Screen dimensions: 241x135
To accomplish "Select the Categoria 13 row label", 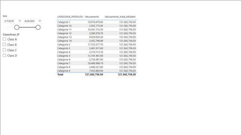I will coord(64,37).
